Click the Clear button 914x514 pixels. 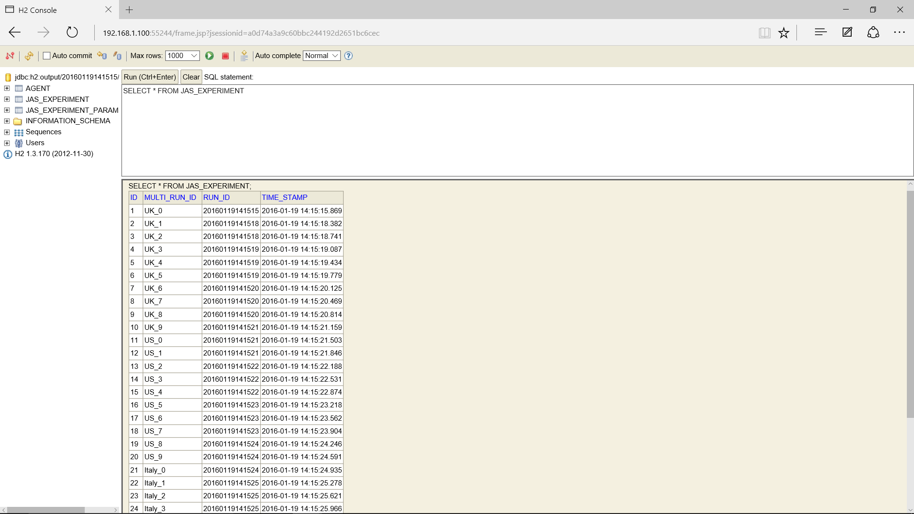(x=191, y=77)
